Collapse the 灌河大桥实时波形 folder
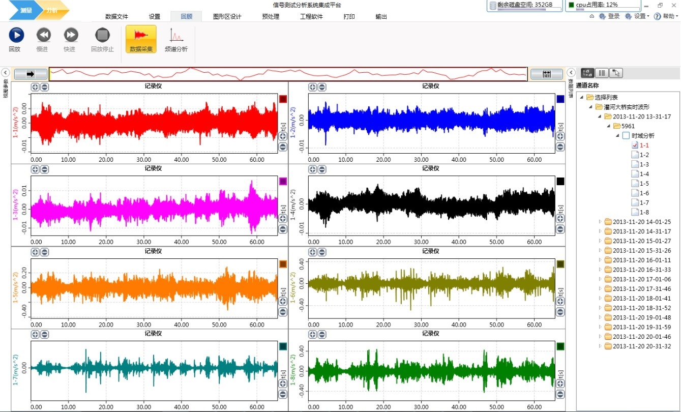The height and width of the screenshot is (412, 681). tap(591, 107)
